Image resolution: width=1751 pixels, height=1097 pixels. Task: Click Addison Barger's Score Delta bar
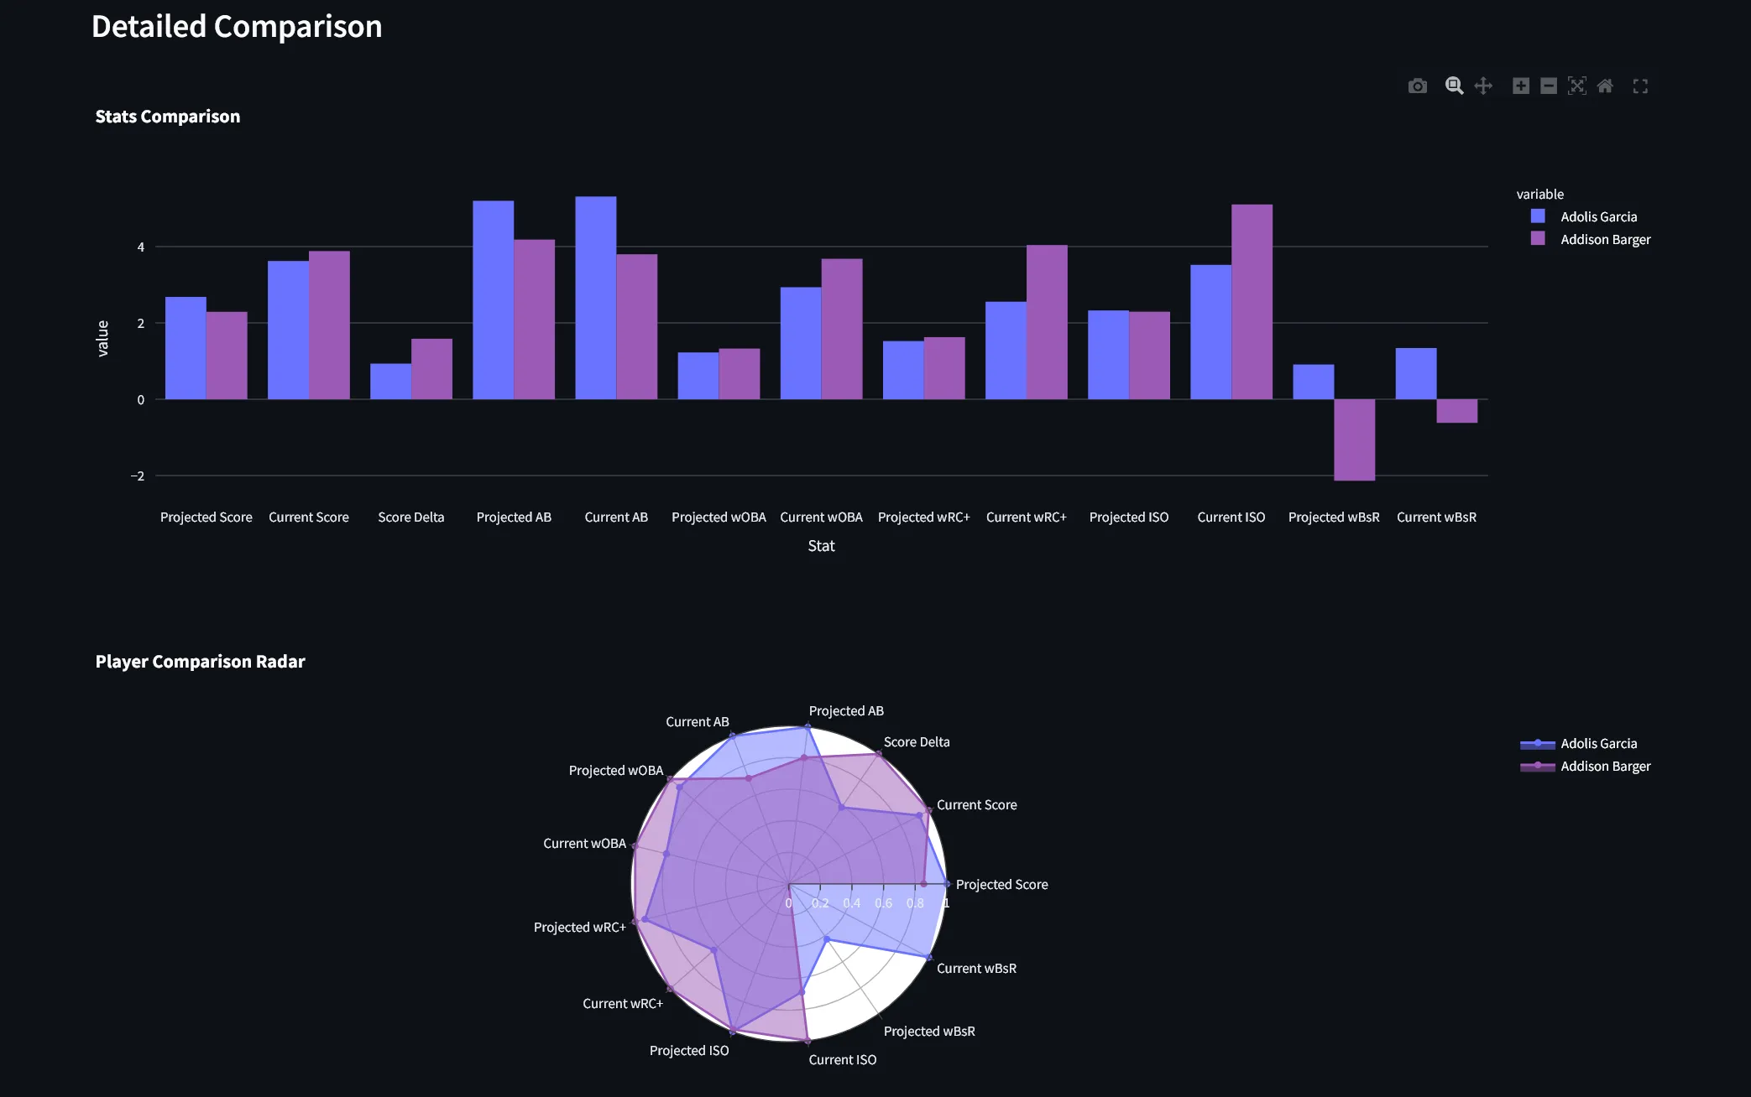click(x=432, y=369)
